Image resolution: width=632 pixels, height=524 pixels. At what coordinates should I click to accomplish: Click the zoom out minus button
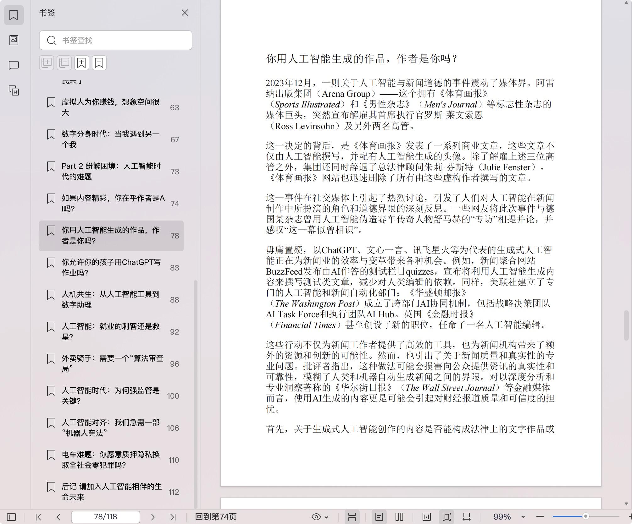pyautogui.click(x=540, y=517)
